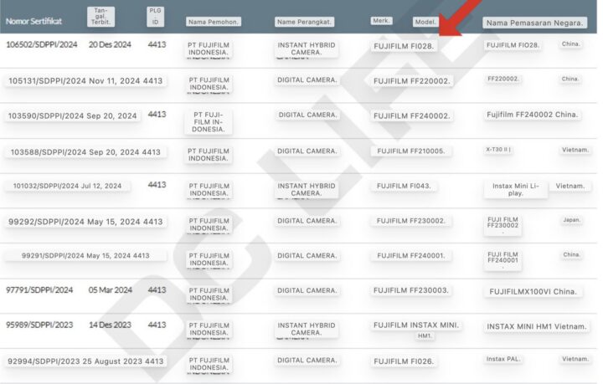
Task: Click Vietnam in the X-T30 II row
Action: [x=575, y=150]
